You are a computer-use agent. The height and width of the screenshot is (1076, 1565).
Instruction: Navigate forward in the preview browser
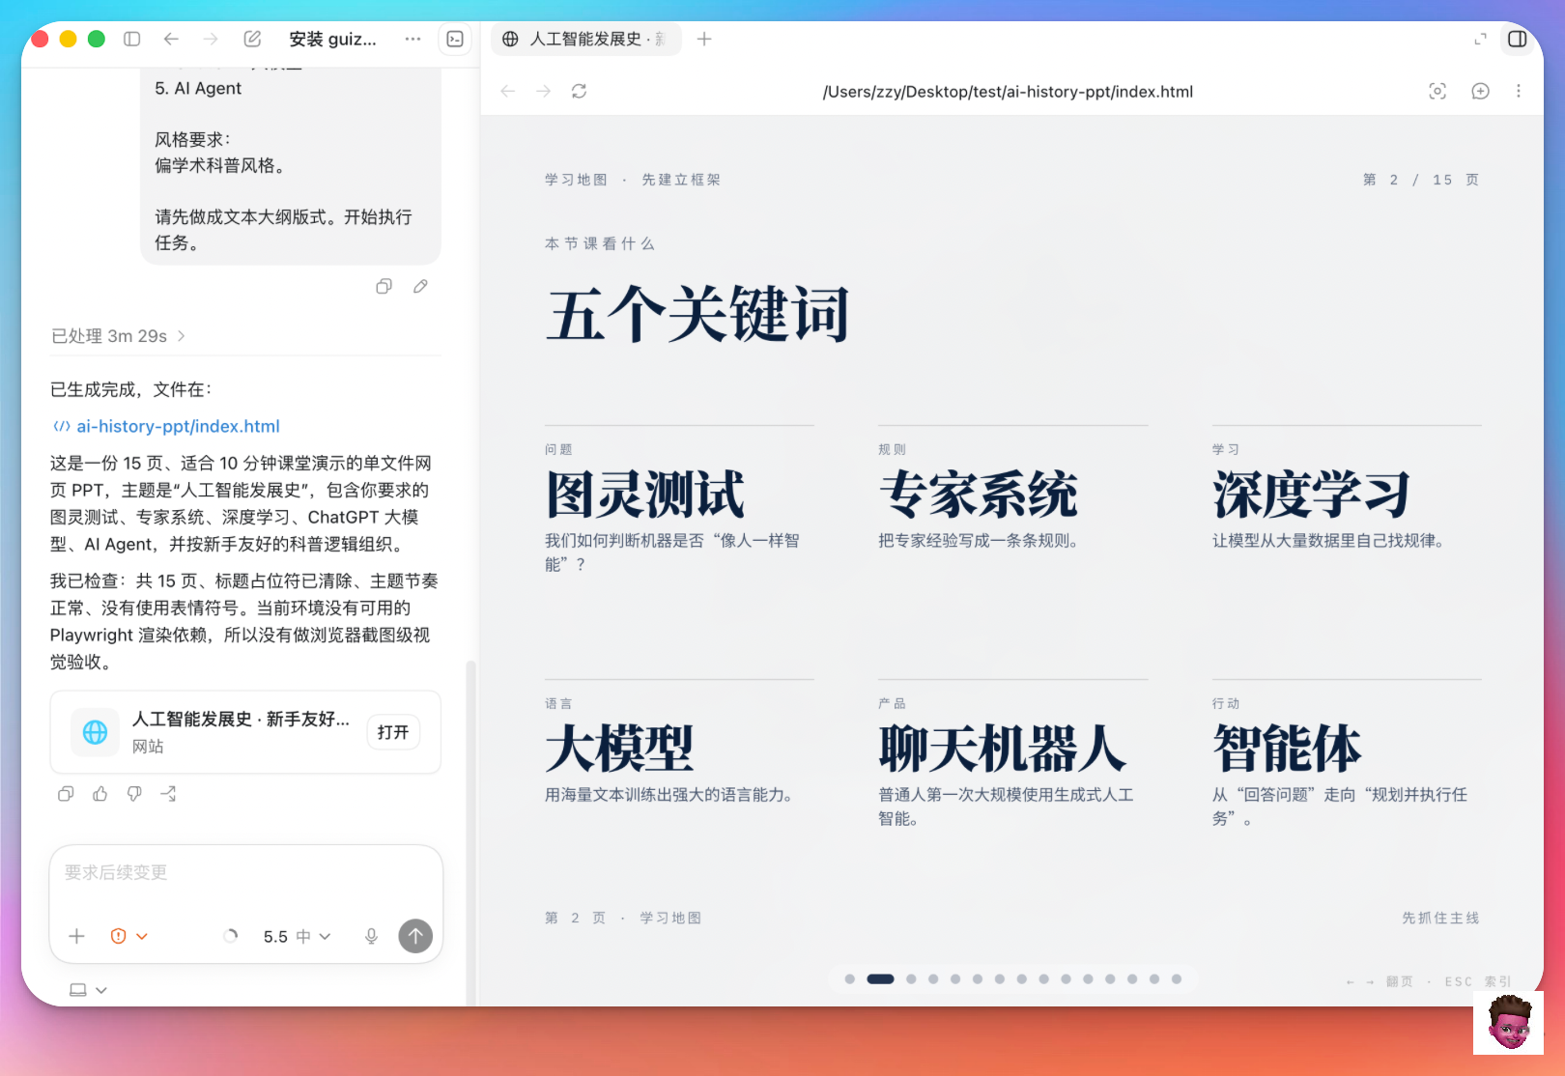(544, 91)
